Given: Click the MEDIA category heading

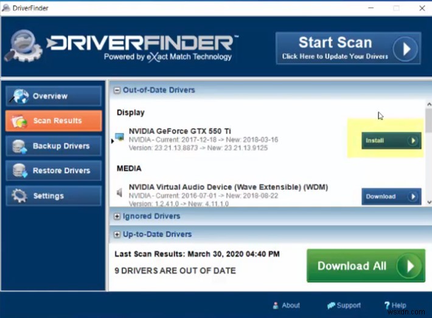Looking at the screenshot, I should point(129,168).
